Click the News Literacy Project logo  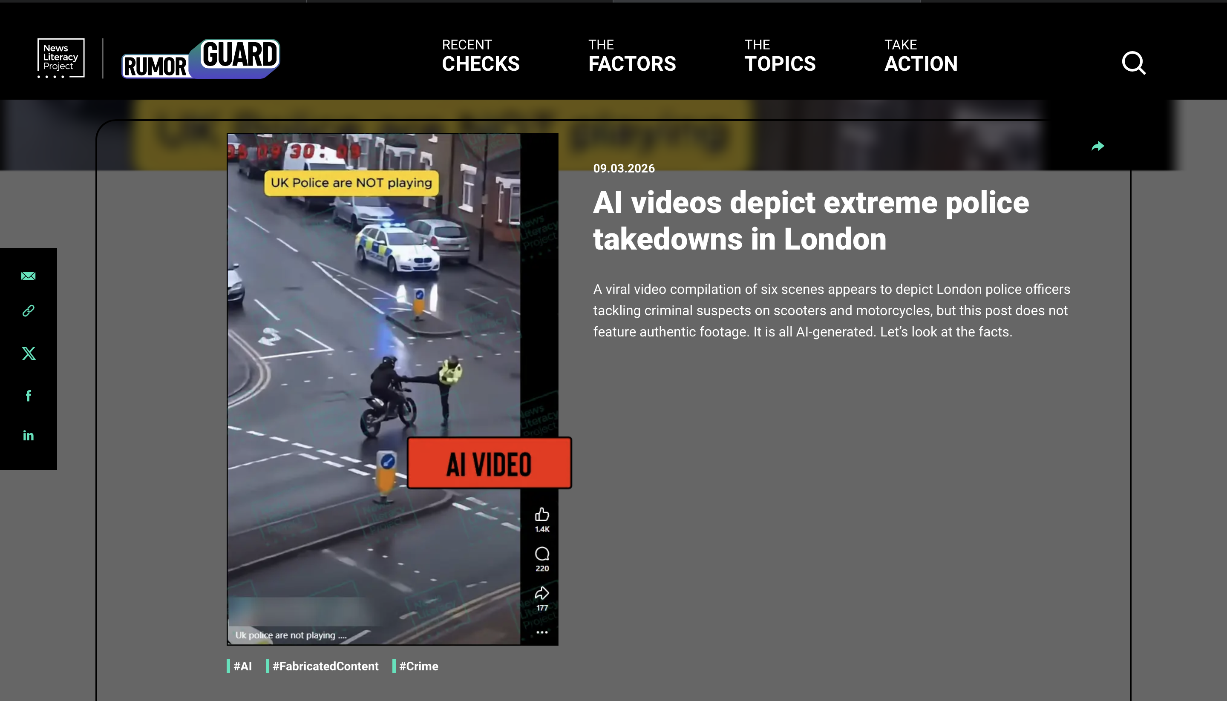click(x=60, y=58)
